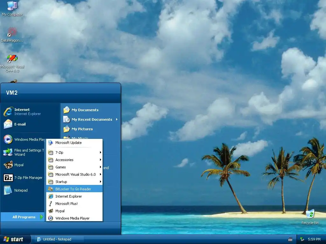Choose Microsoft Plus! menu entry text

click(67, 204)
